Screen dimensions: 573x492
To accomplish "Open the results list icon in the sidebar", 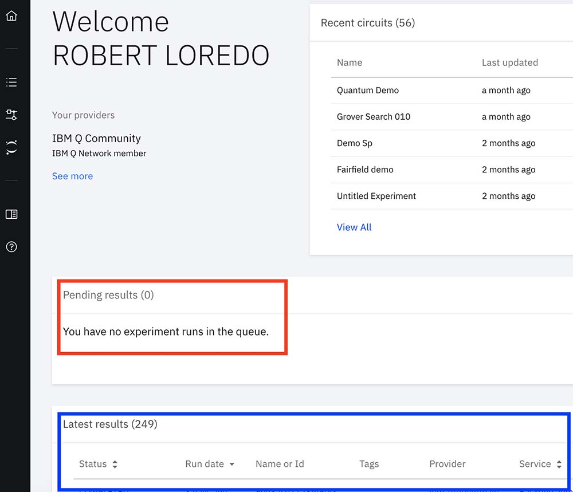I will point(11,82).
